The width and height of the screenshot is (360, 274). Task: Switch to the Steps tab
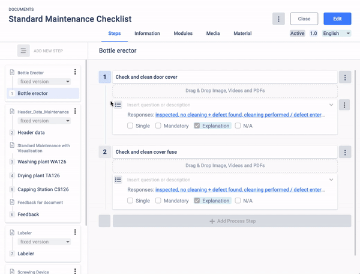click(115, 33)
